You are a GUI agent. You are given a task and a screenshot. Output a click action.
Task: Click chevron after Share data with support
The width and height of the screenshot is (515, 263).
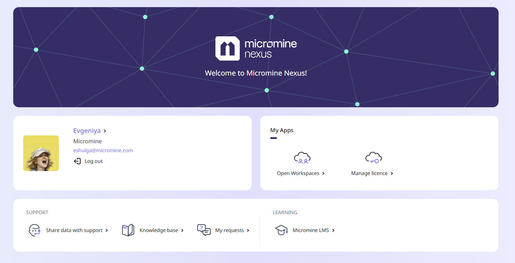click(x=107, y=231)
